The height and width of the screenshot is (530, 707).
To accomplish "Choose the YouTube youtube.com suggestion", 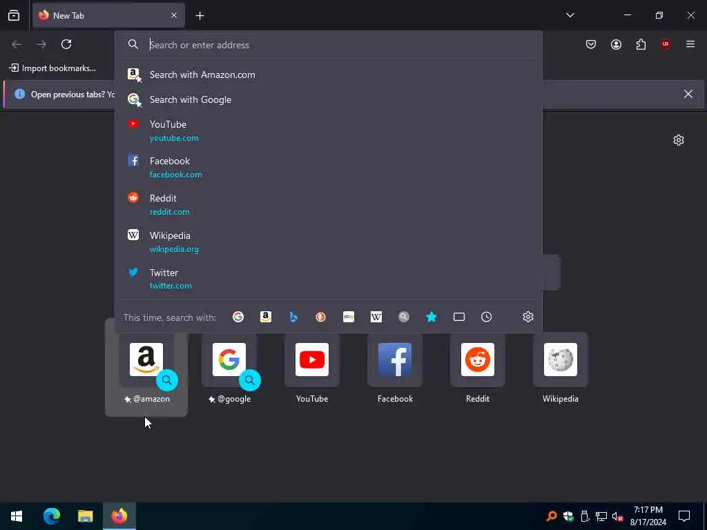I will coord(328,130).
